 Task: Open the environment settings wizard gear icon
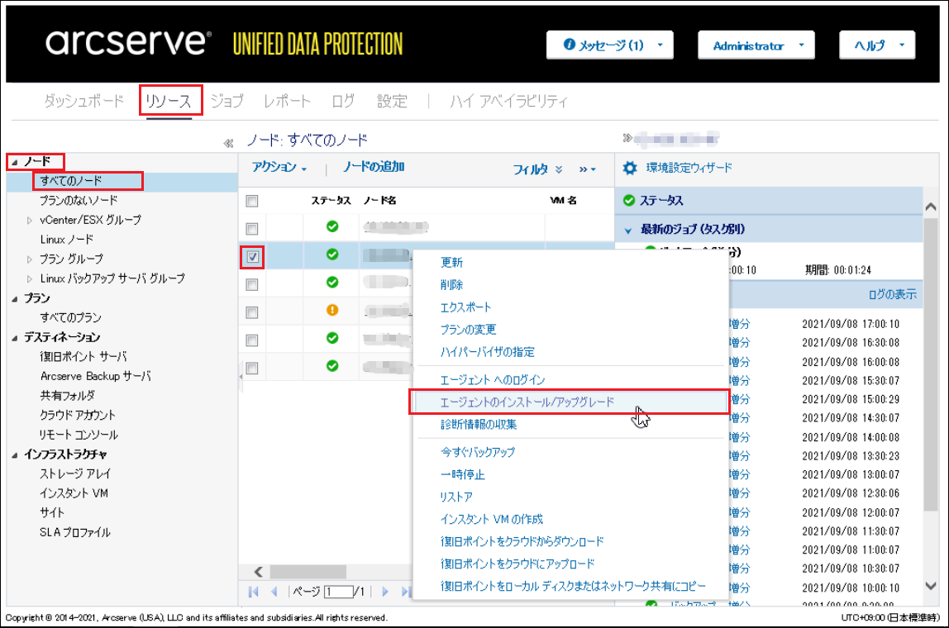[630, 168]
